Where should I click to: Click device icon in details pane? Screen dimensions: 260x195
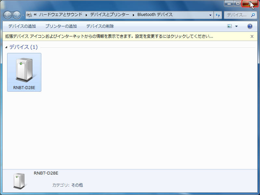(x=19, y=181)
